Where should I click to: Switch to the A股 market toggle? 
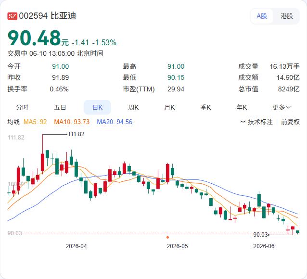click(x=262, y=16)
